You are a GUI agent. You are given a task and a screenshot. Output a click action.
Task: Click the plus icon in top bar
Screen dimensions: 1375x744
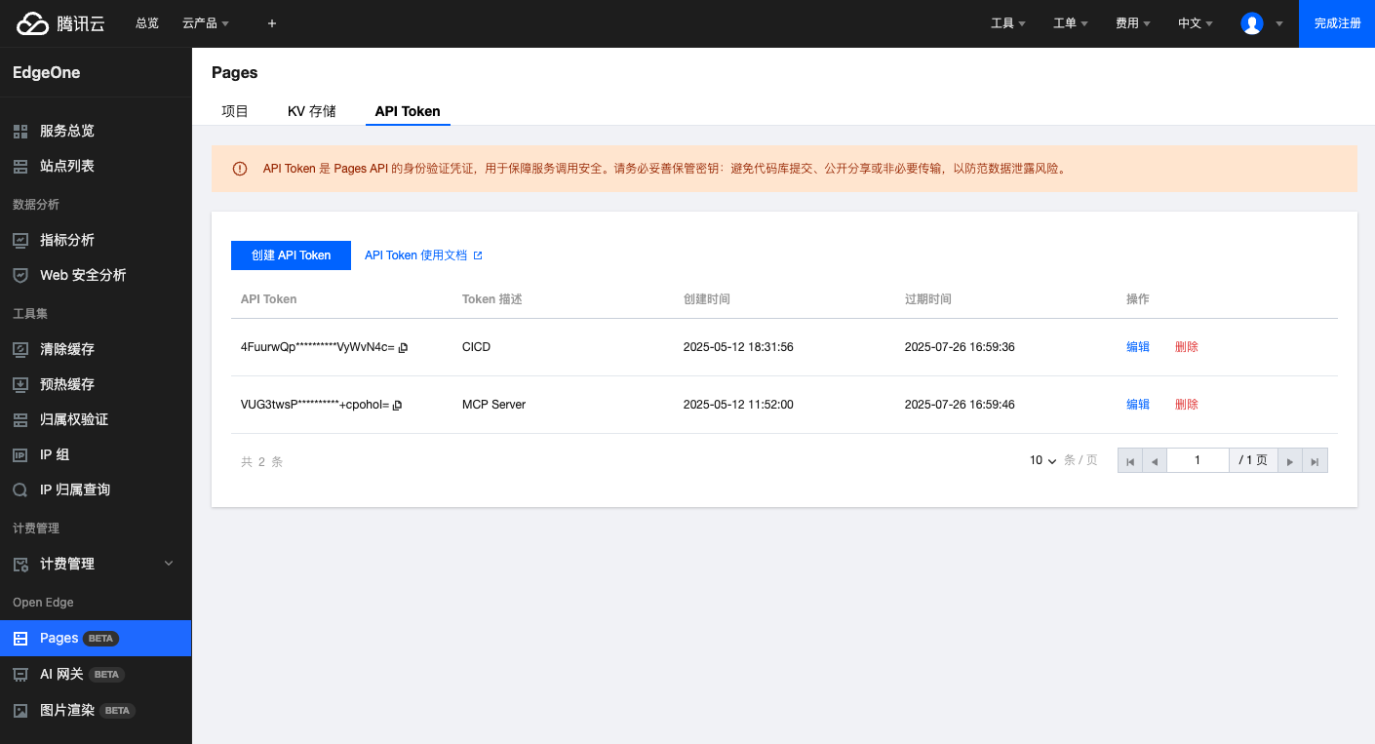(272, 23)
